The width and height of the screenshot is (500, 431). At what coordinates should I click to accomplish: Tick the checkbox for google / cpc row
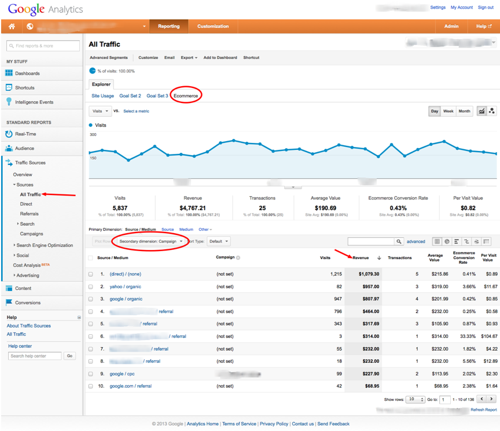click(x=90, y=374)
